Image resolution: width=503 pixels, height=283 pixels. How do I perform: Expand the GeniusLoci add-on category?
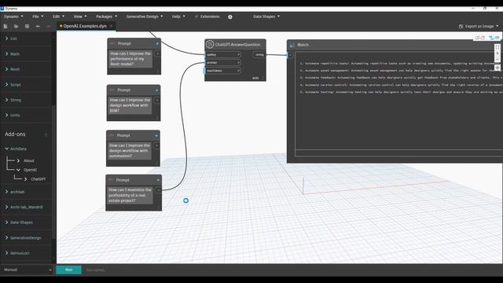pyautogui.click(x=6, y=253)
